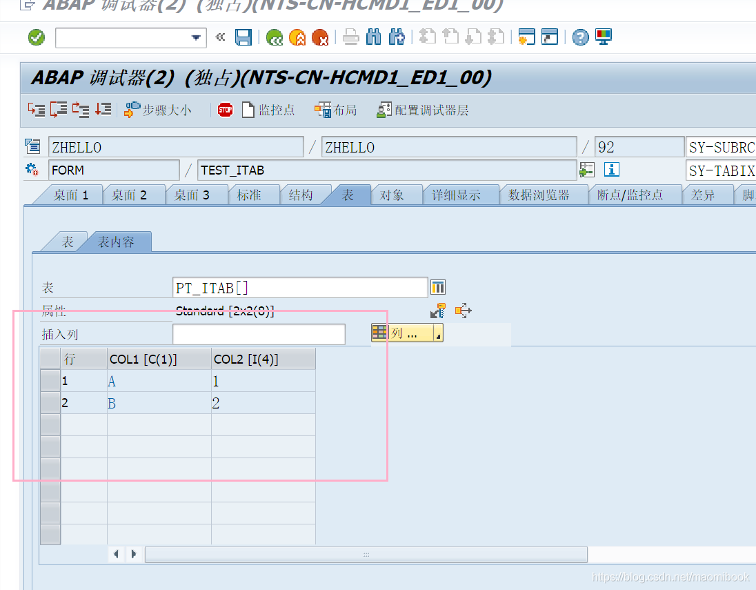
Task: Click the blue information icon
Action: (x=611, y=170)
